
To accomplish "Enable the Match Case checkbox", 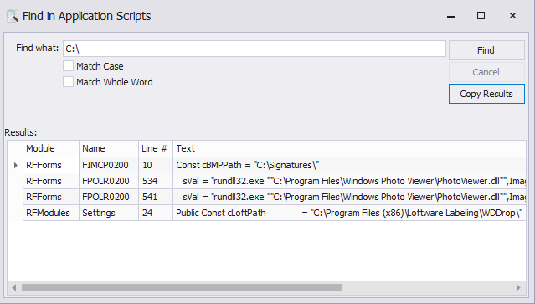I will pyautogui.click(x=69, y=66).
